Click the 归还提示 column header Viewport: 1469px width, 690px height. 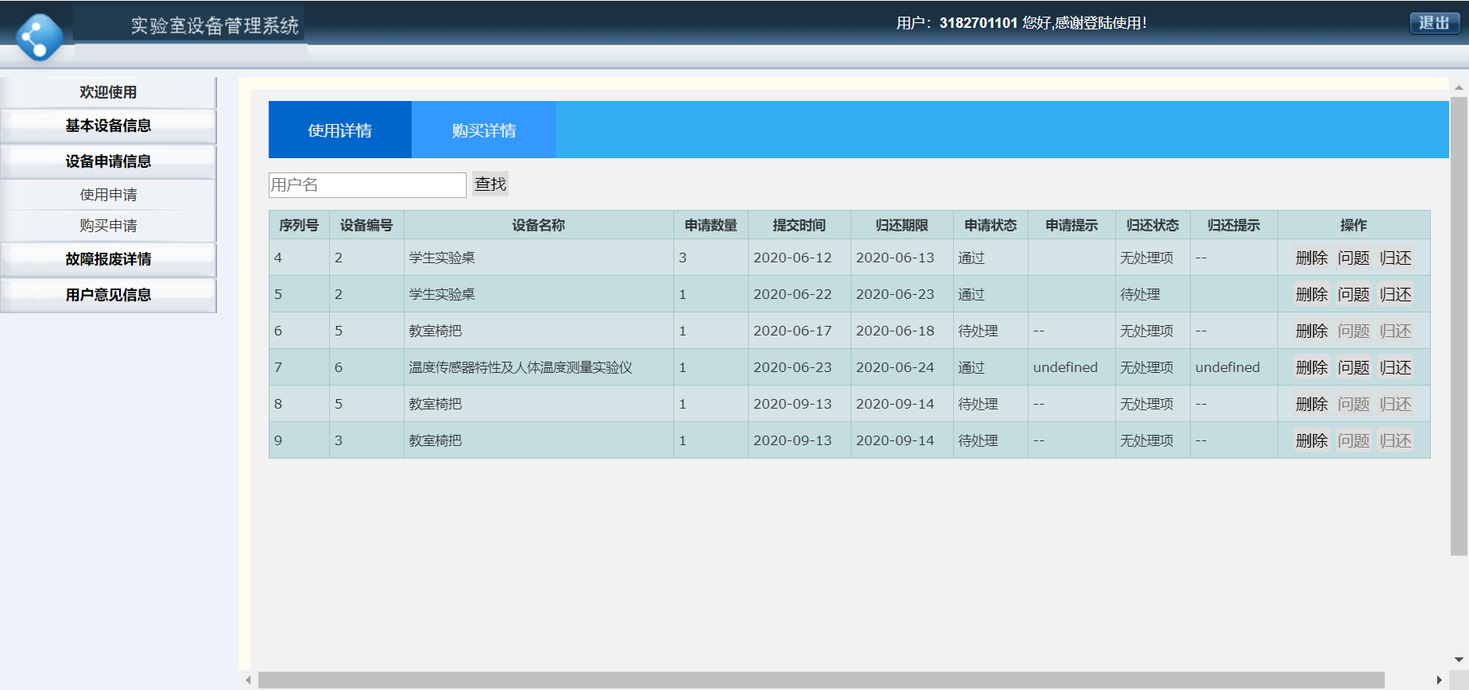[x=1234, y=225]
